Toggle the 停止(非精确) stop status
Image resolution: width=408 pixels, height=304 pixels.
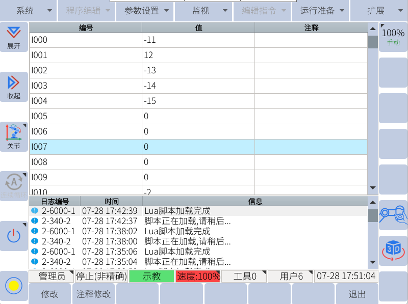101,277
